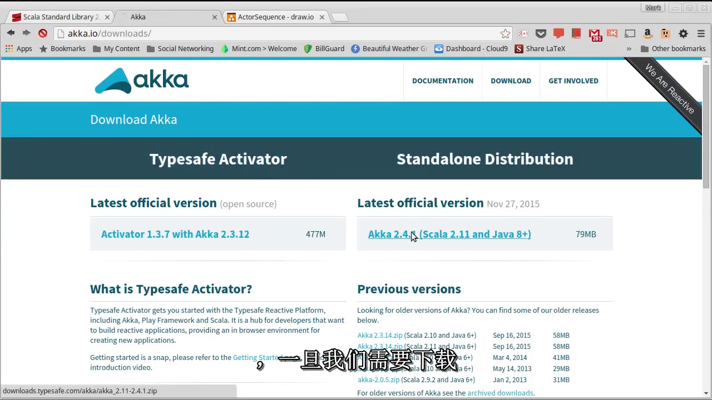The image size is (712, 400).
Task: Open the Other bookmarks folder
Action: [x=673, y=49]
